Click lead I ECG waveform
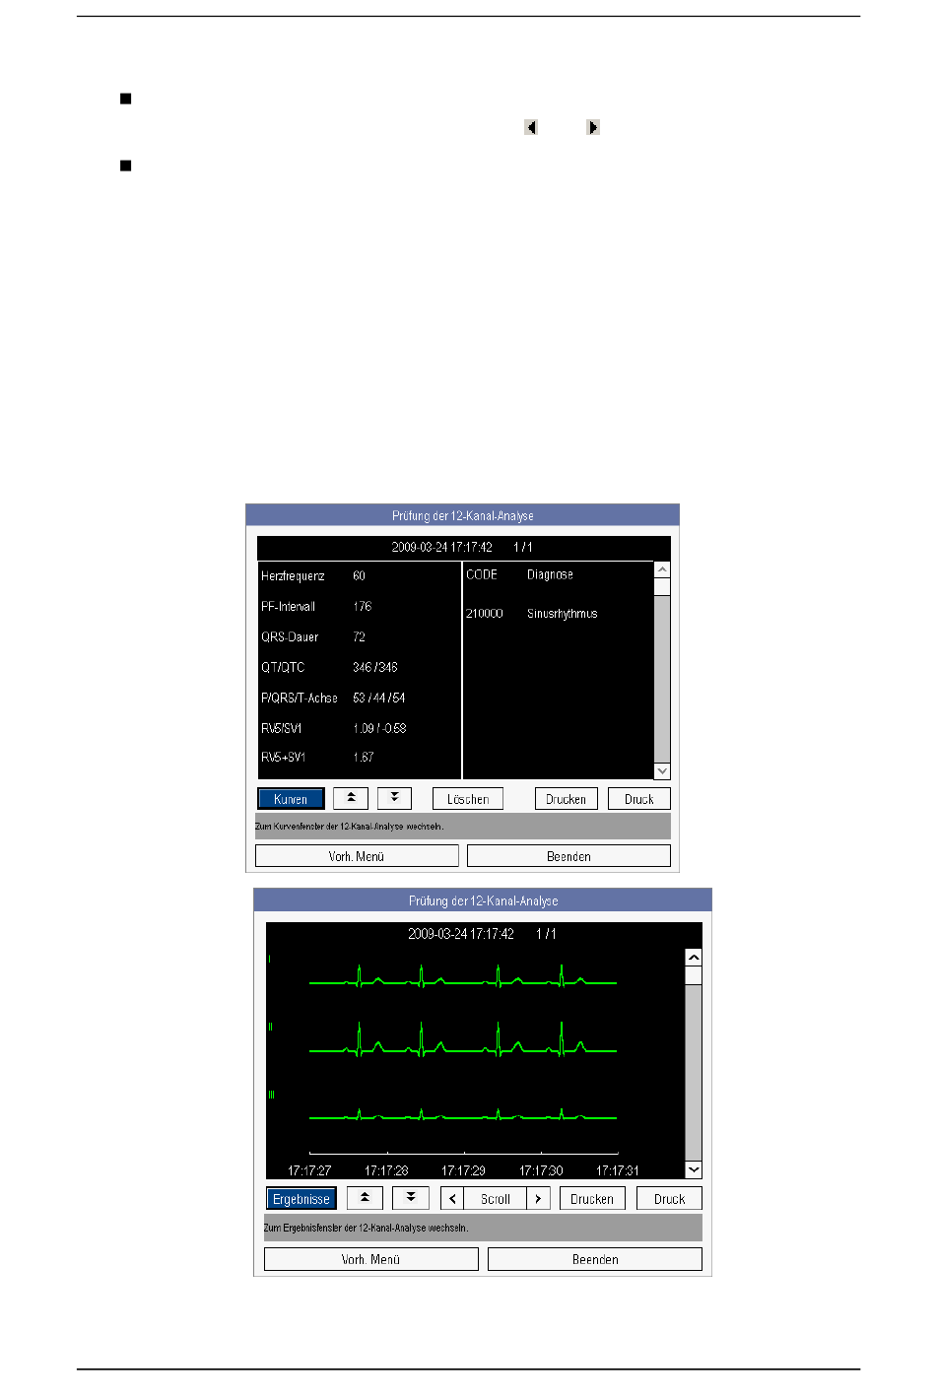Image resolution: width=936 pixels, height=1399 pixels. coord(463,975)
